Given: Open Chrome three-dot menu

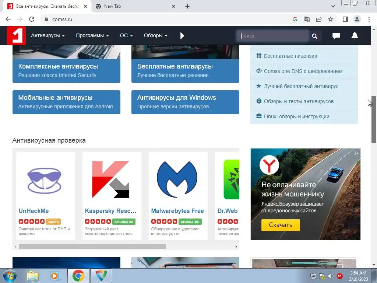Looking at the screenshot, I should [369, 19].
